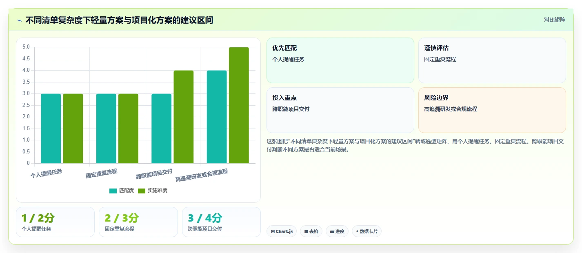
Task: Click the teal 匹配度 bar for 个人提醒任务
Action: click(x=51, y=129)
